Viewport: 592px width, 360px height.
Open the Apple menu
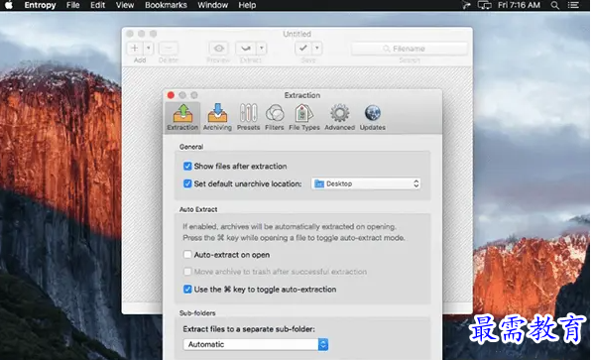[x=8, y=5]
